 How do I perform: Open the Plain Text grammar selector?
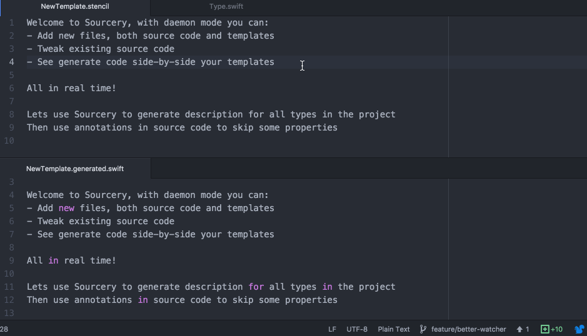[x=394, y=329]
